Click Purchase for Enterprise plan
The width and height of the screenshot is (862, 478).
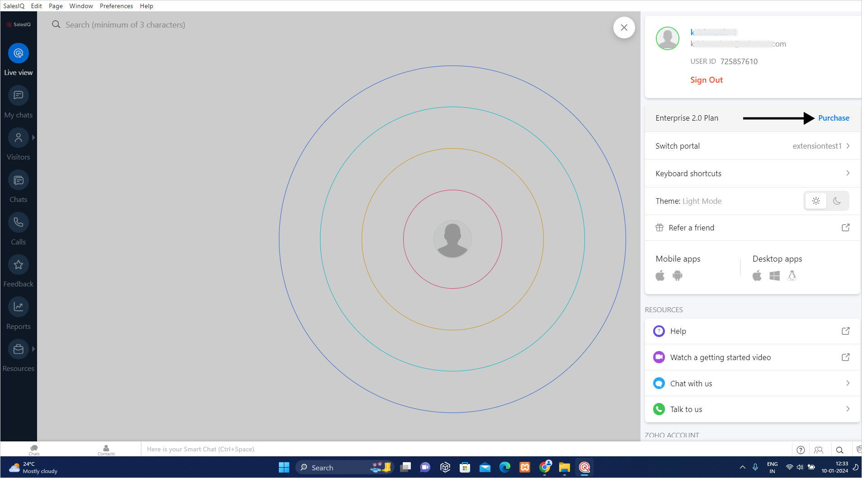pyautogui.click(x=834, y=118)
